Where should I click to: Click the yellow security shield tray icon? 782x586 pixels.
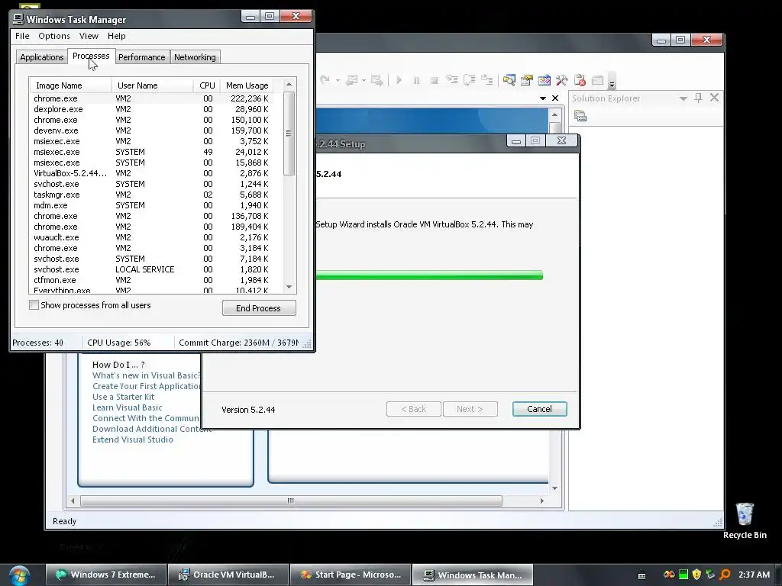(696, 575)
